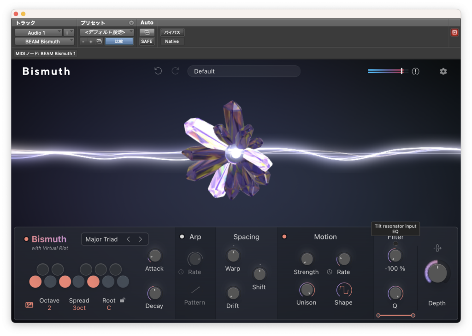Enable the D note circle
This screenshot has width=472, height=336.
[x=50, y=282]
